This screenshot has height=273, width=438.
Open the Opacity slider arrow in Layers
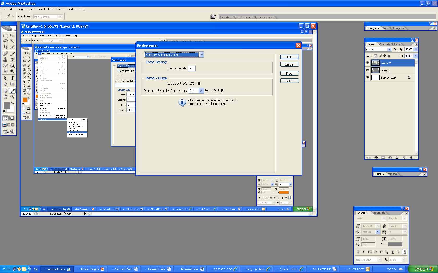pyautogui.click(x=415, y=49)
